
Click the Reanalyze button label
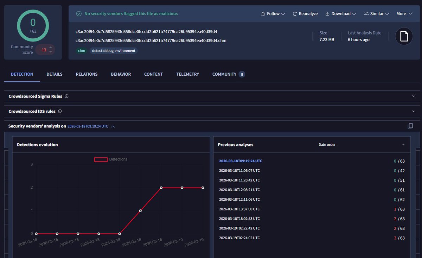tap(308, 14)
